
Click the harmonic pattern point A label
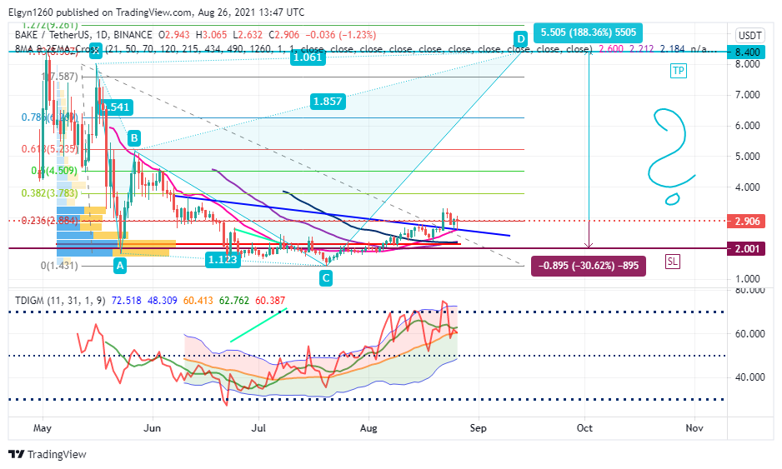click(120, 266)
